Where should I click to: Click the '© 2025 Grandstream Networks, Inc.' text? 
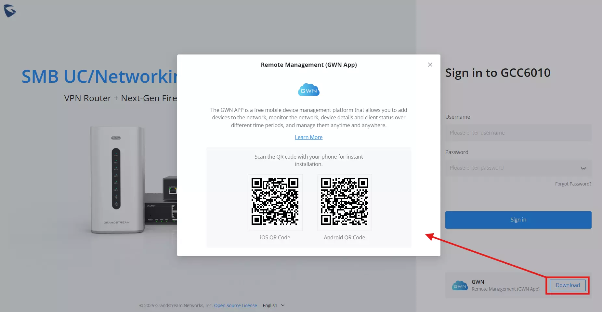point(176,306)
